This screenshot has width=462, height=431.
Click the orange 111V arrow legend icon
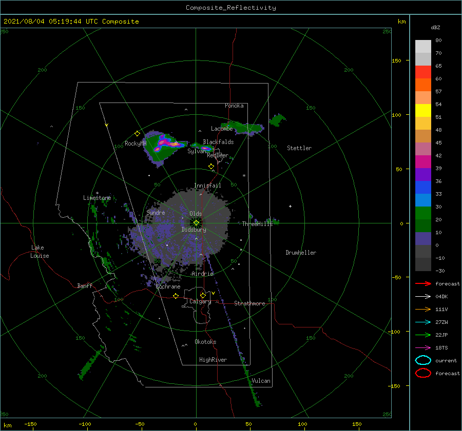pyautogui.click(x=423, y=309)
